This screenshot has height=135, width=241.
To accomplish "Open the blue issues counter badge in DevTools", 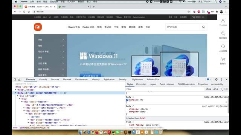I will point(209,79).
